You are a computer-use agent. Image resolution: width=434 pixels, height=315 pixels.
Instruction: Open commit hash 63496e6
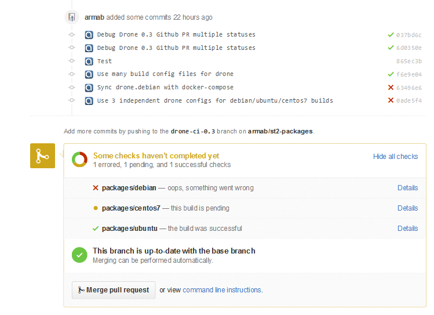pos(409,88)
